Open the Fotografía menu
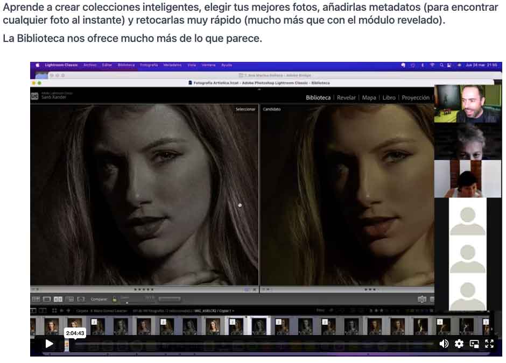The width and height of the screenshot is (506, 363). click(x=149, y=65)
